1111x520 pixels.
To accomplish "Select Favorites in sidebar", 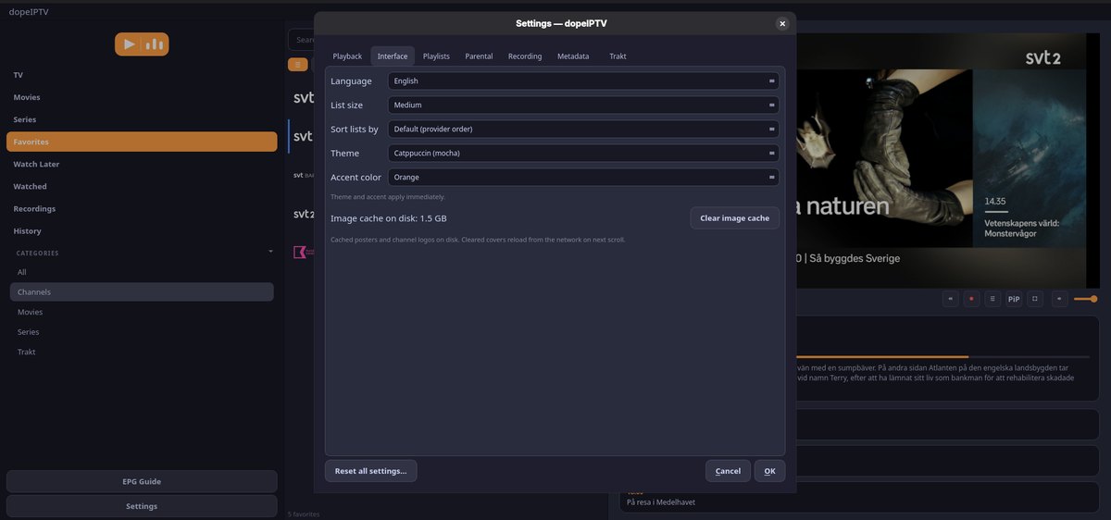I will point(142,142).
